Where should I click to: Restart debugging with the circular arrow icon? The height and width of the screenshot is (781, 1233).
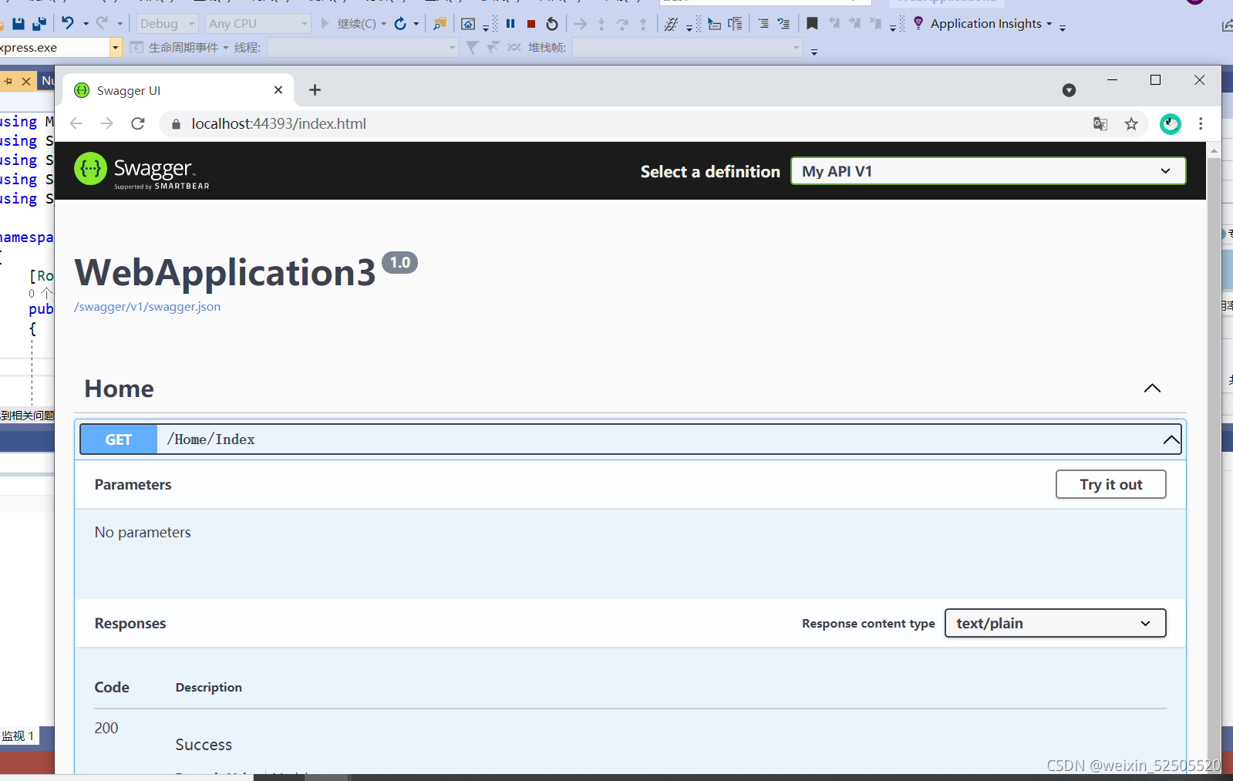(x=552, y=24)
